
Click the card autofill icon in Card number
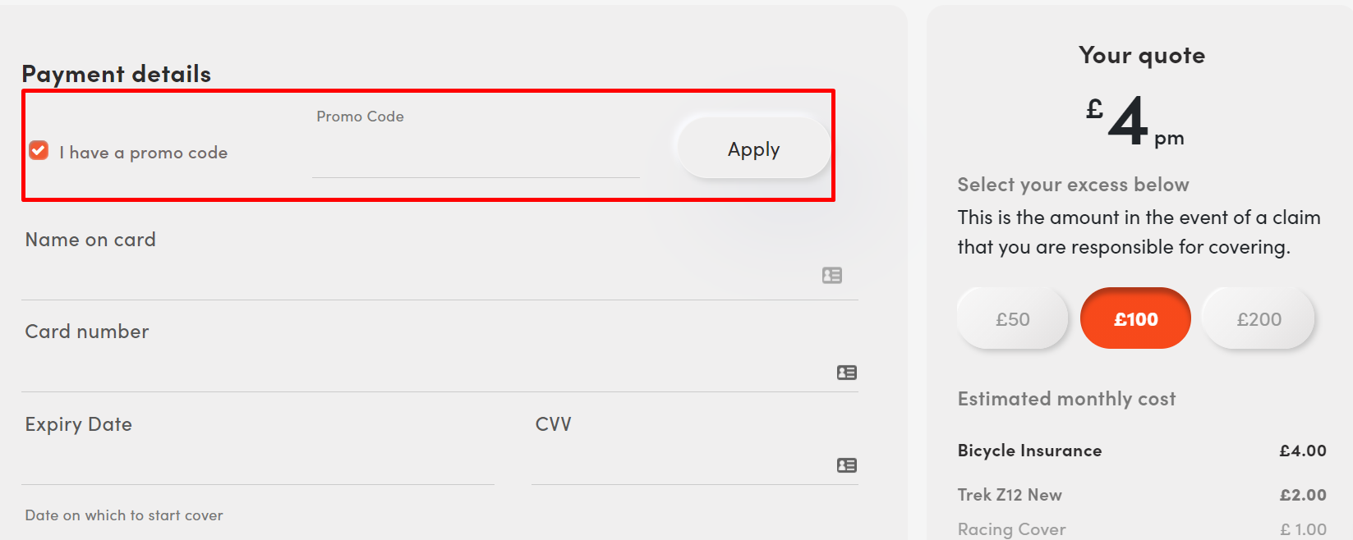[846, 373]
